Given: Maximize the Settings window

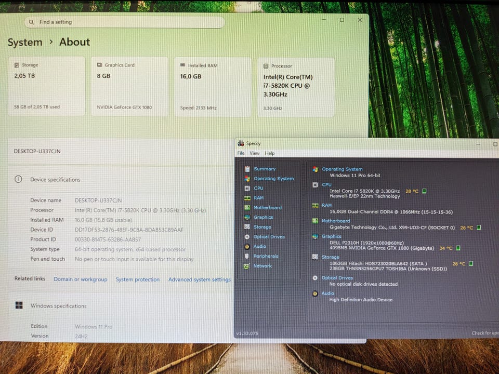Looking at the screenshot, I should 342,20.
